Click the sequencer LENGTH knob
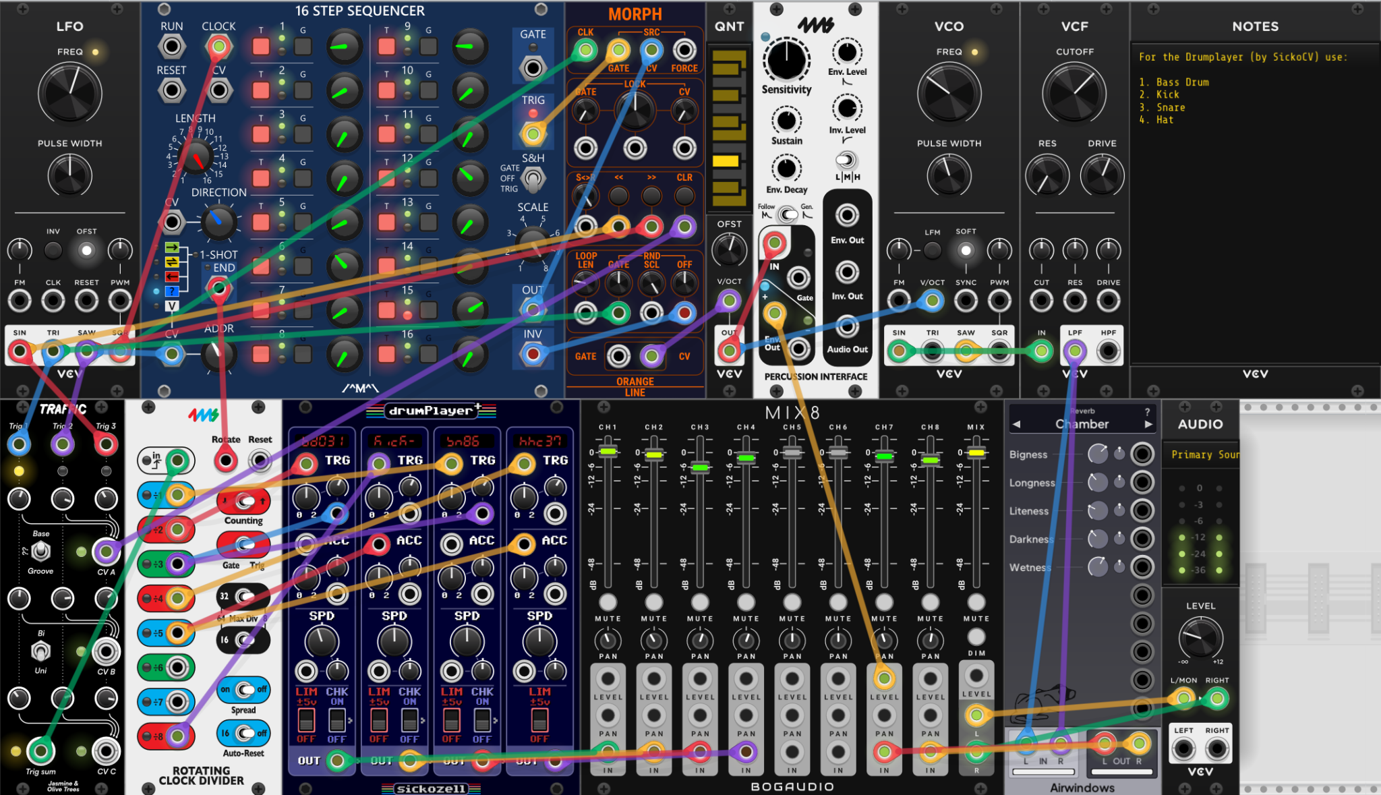The width and height of the screenshot is (1381, 795). 196,156
